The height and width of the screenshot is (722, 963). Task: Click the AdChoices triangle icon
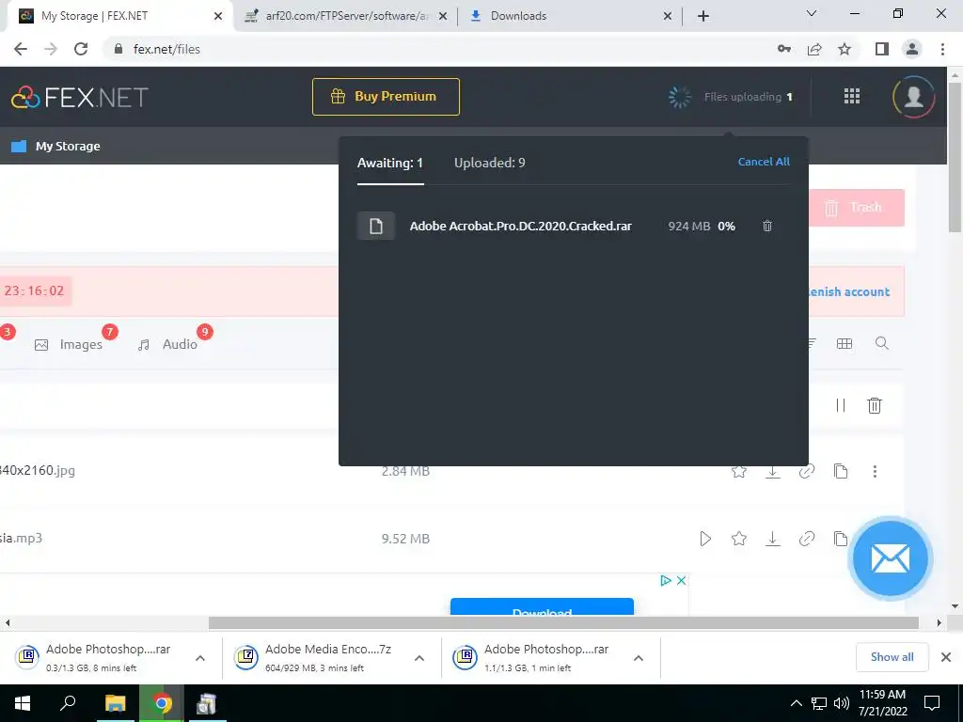click(666, 580)
